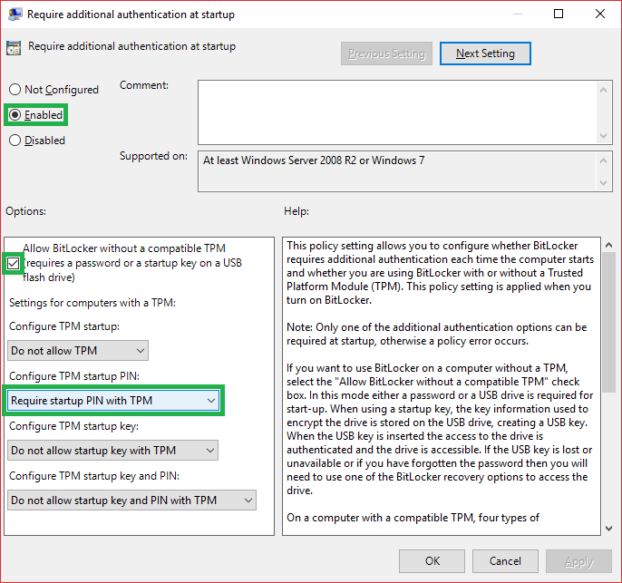
Task: Click the Supported on scroll-down arrow
Action: click(x=603, y=183)
